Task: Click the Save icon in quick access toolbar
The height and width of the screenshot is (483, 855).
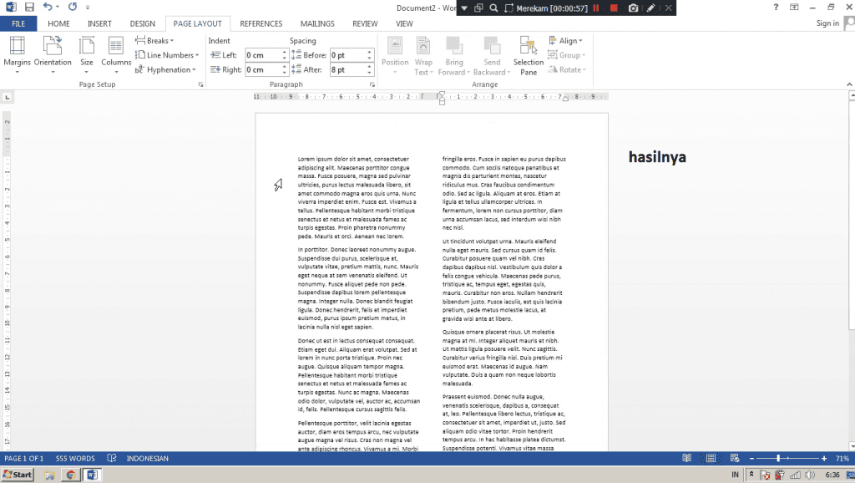Action: (x=28, y=7)
